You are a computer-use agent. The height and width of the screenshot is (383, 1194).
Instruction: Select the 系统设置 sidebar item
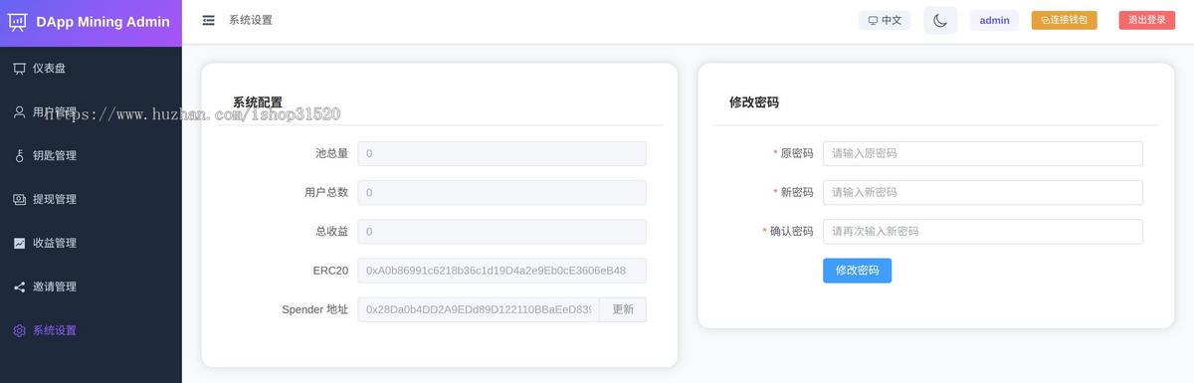[x=91, y=330]
